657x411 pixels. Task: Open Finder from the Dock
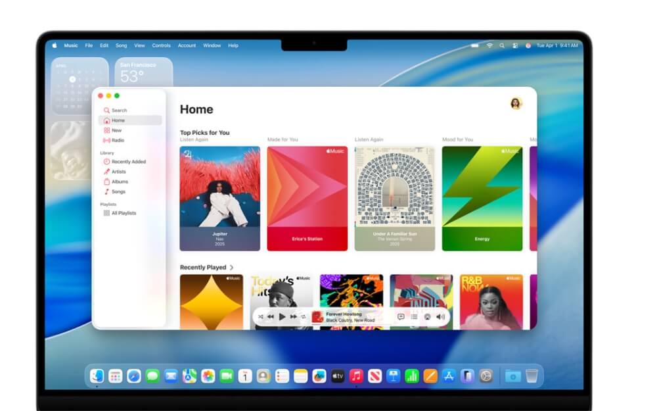97,376
